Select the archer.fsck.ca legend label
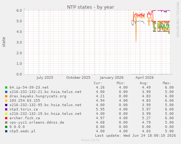The image size is (181, 144). point(25,118)
